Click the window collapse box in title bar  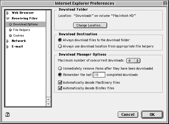(165, 3)
